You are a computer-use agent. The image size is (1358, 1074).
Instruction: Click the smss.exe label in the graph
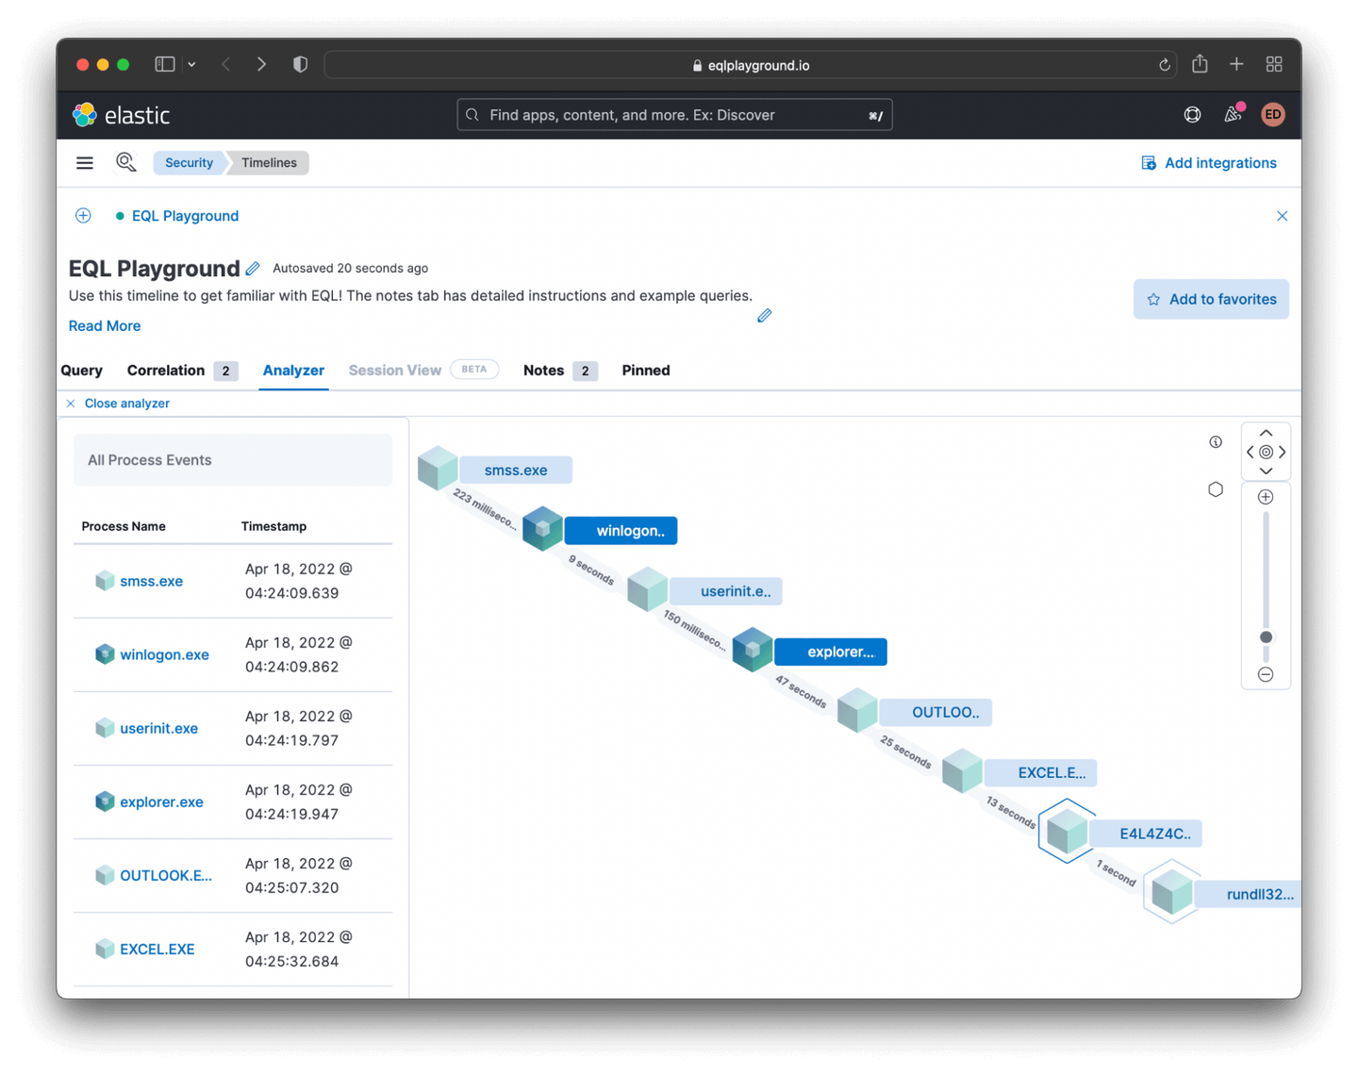tap(515, 470)
